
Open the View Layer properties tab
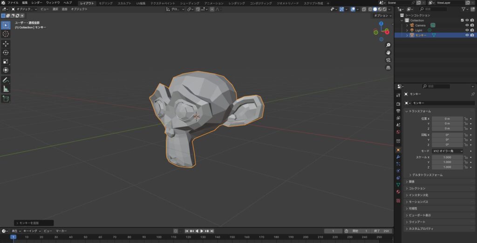[398, 118]
